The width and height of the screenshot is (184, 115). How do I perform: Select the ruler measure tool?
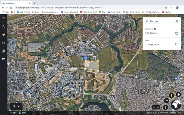(x=3, y=59)
